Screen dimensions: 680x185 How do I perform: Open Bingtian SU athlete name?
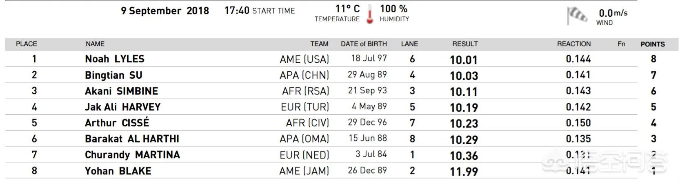coord(113,75)
